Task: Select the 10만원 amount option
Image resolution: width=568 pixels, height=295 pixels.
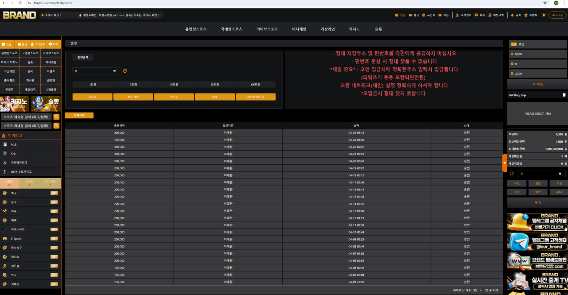Action: pos(174,84)
